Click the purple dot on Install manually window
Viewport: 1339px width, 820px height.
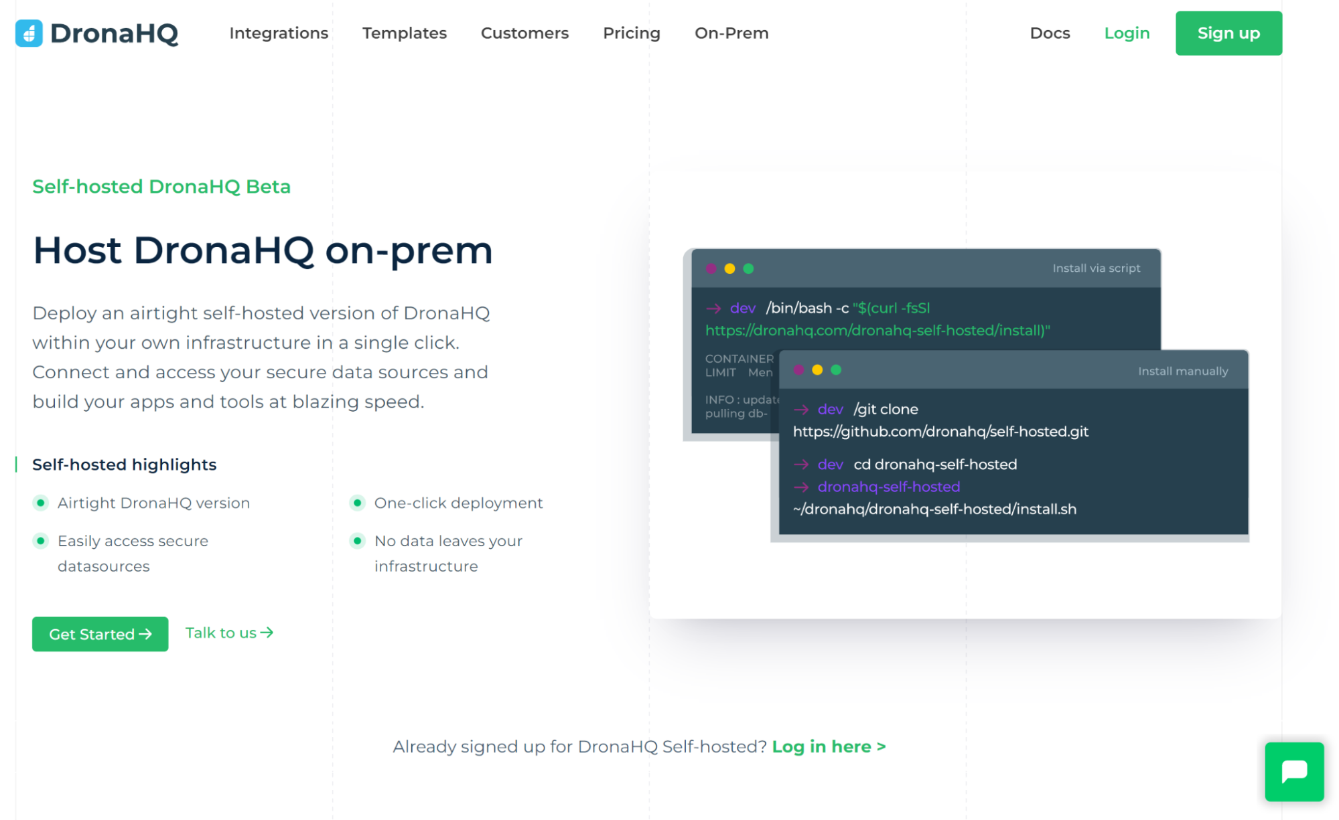pos(798,369)
